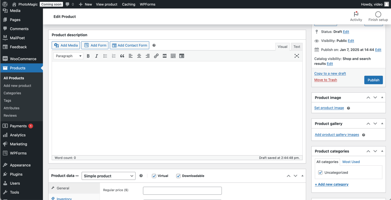The width and height of the screenshot is (391, 200).
Task: Click help icon next to Add Contact Form
Action: click(154, 45)
